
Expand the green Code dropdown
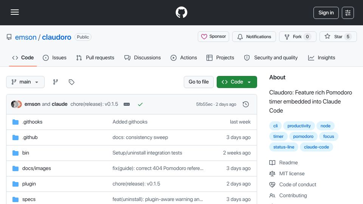(x=237, y=82)
